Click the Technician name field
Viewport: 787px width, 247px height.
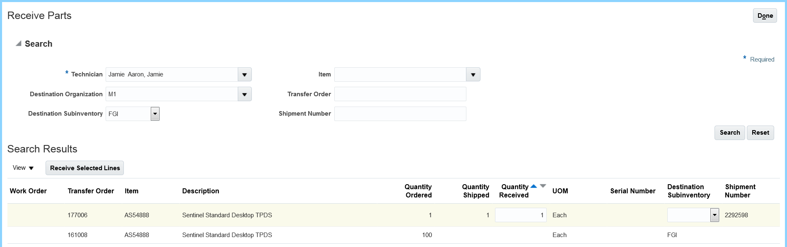click(171, 75)
